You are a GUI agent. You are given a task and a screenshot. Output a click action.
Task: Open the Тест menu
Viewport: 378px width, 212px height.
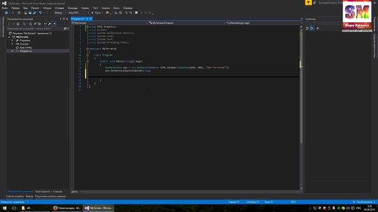pyautogui.click(x=96, y=8)
